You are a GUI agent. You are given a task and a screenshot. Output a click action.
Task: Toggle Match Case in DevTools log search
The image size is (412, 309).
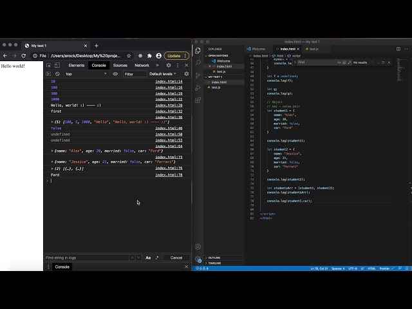pos(148,257)
